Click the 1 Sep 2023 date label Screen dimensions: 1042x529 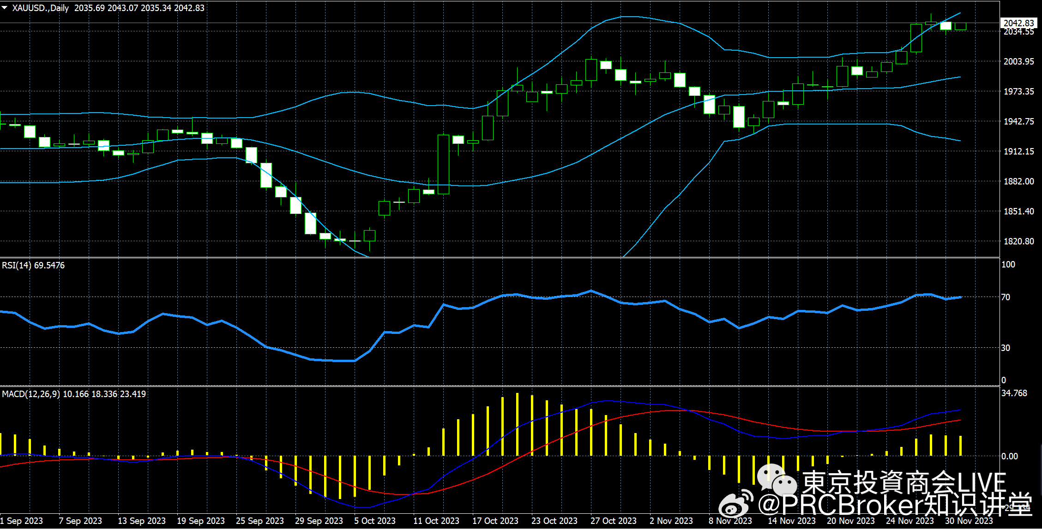point(22,521)
